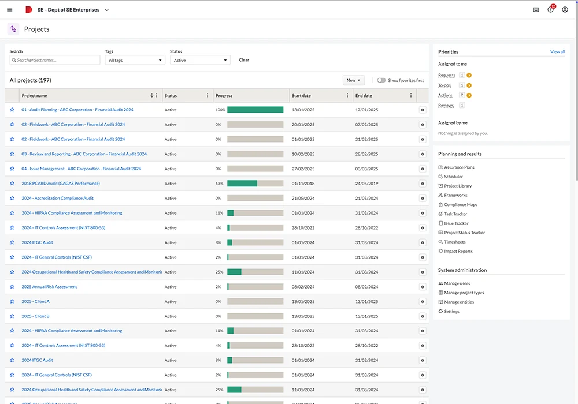The height and width of the screenshot is (404, 578).
Task: Unfavorite the 01 - Audit Planning project
Action: click(x=12, y=110)
